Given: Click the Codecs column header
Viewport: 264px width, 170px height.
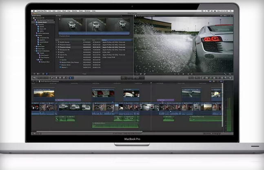Looking at the screenshot, I should [x=117, y=40].
